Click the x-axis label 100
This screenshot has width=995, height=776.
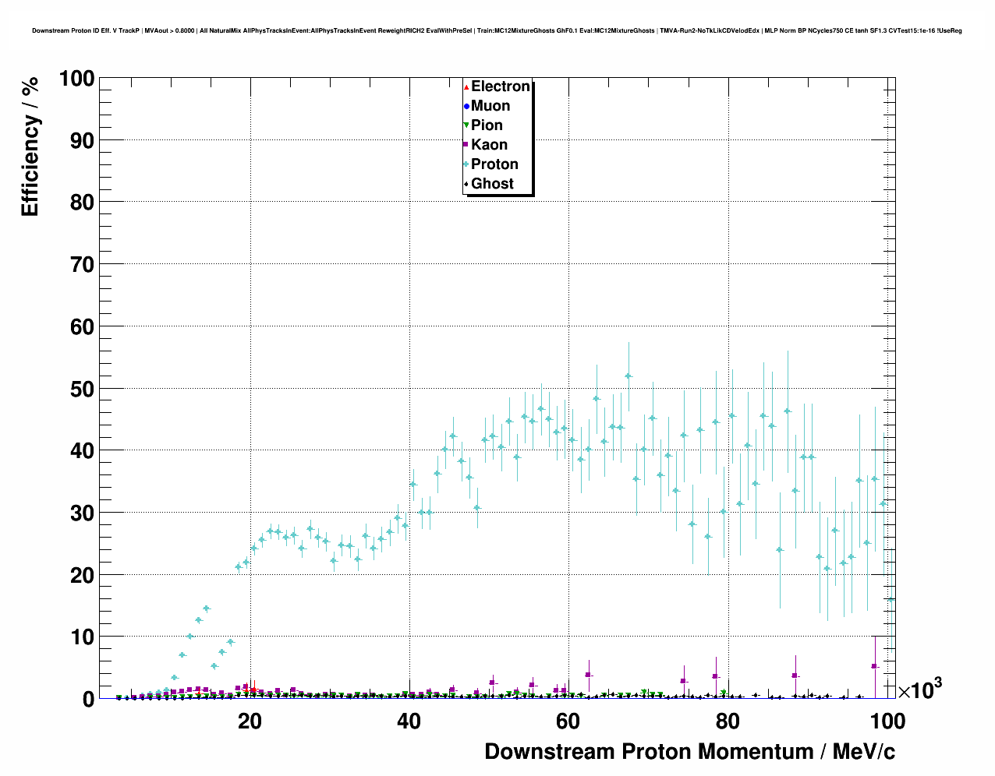[887, 721]
